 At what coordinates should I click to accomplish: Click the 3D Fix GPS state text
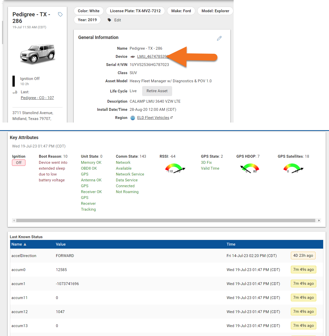[206, 163]
